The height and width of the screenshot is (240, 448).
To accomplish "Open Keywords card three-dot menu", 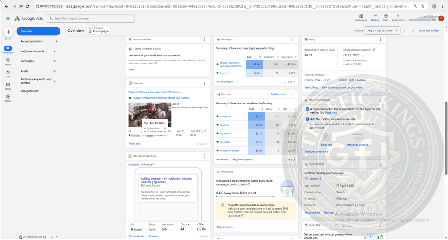I will [x=293, y=94].
